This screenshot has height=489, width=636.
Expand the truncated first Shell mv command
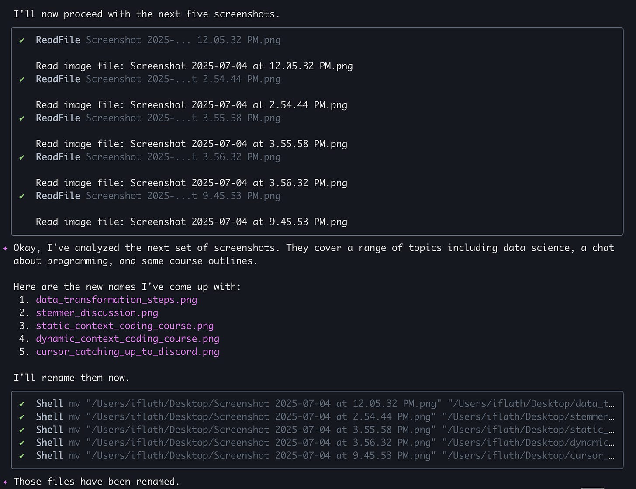pyautogui.click(x=612, y=403)
